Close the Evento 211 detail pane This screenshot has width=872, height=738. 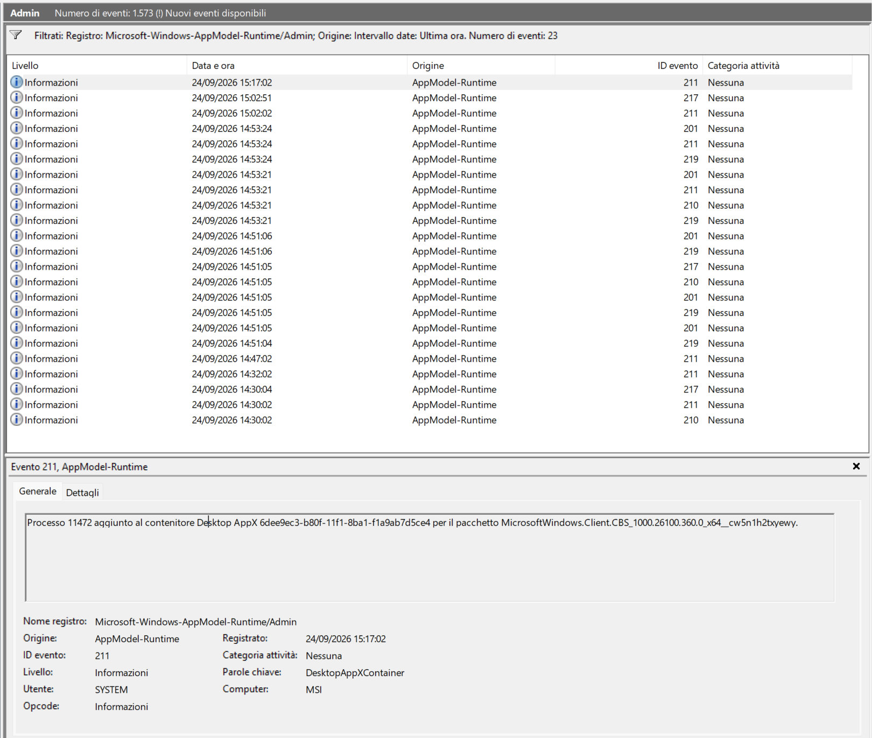[x=856, y=466]
